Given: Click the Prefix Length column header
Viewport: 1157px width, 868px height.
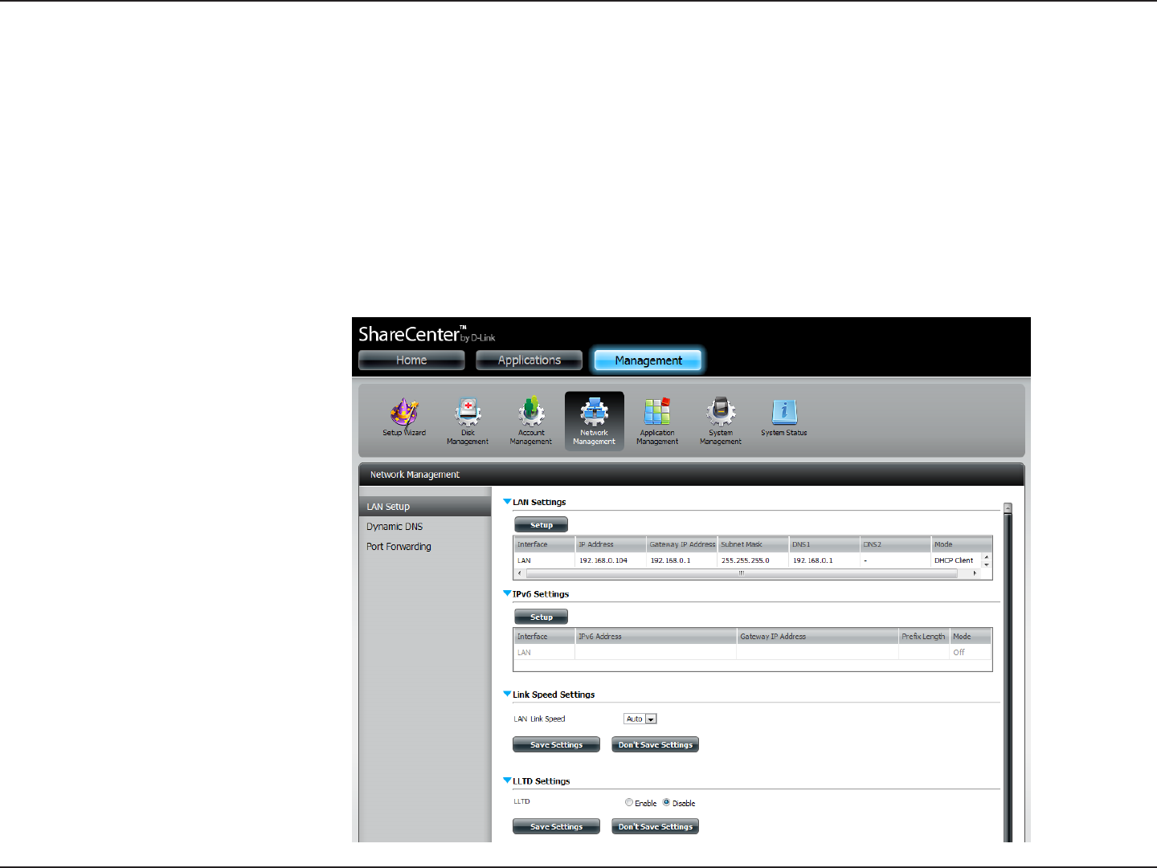Looking at the screenshot, I should 924,637.
